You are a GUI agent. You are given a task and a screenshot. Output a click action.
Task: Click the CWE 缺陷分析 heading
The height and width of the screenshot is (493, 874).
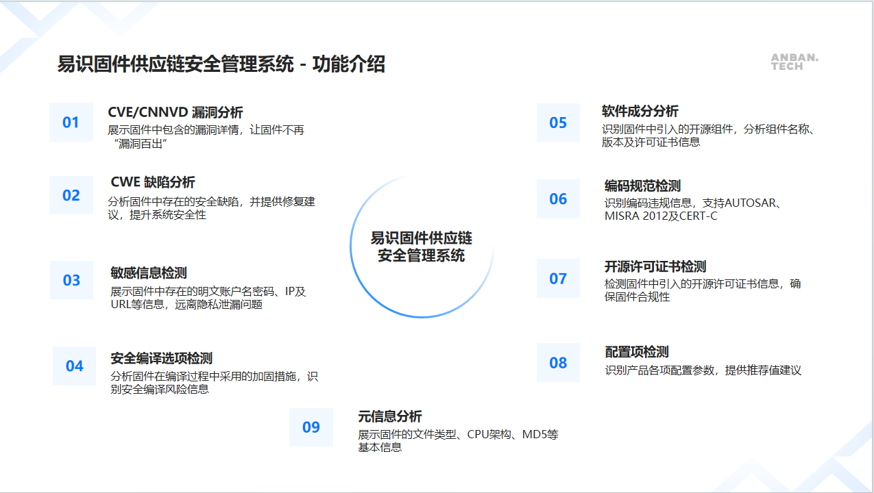[x=153, y=182]
